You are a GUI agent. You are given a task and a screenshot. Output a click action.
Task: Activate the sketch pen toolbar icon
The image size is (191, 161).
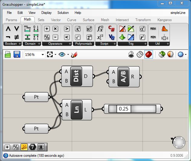tap(74, 55)
